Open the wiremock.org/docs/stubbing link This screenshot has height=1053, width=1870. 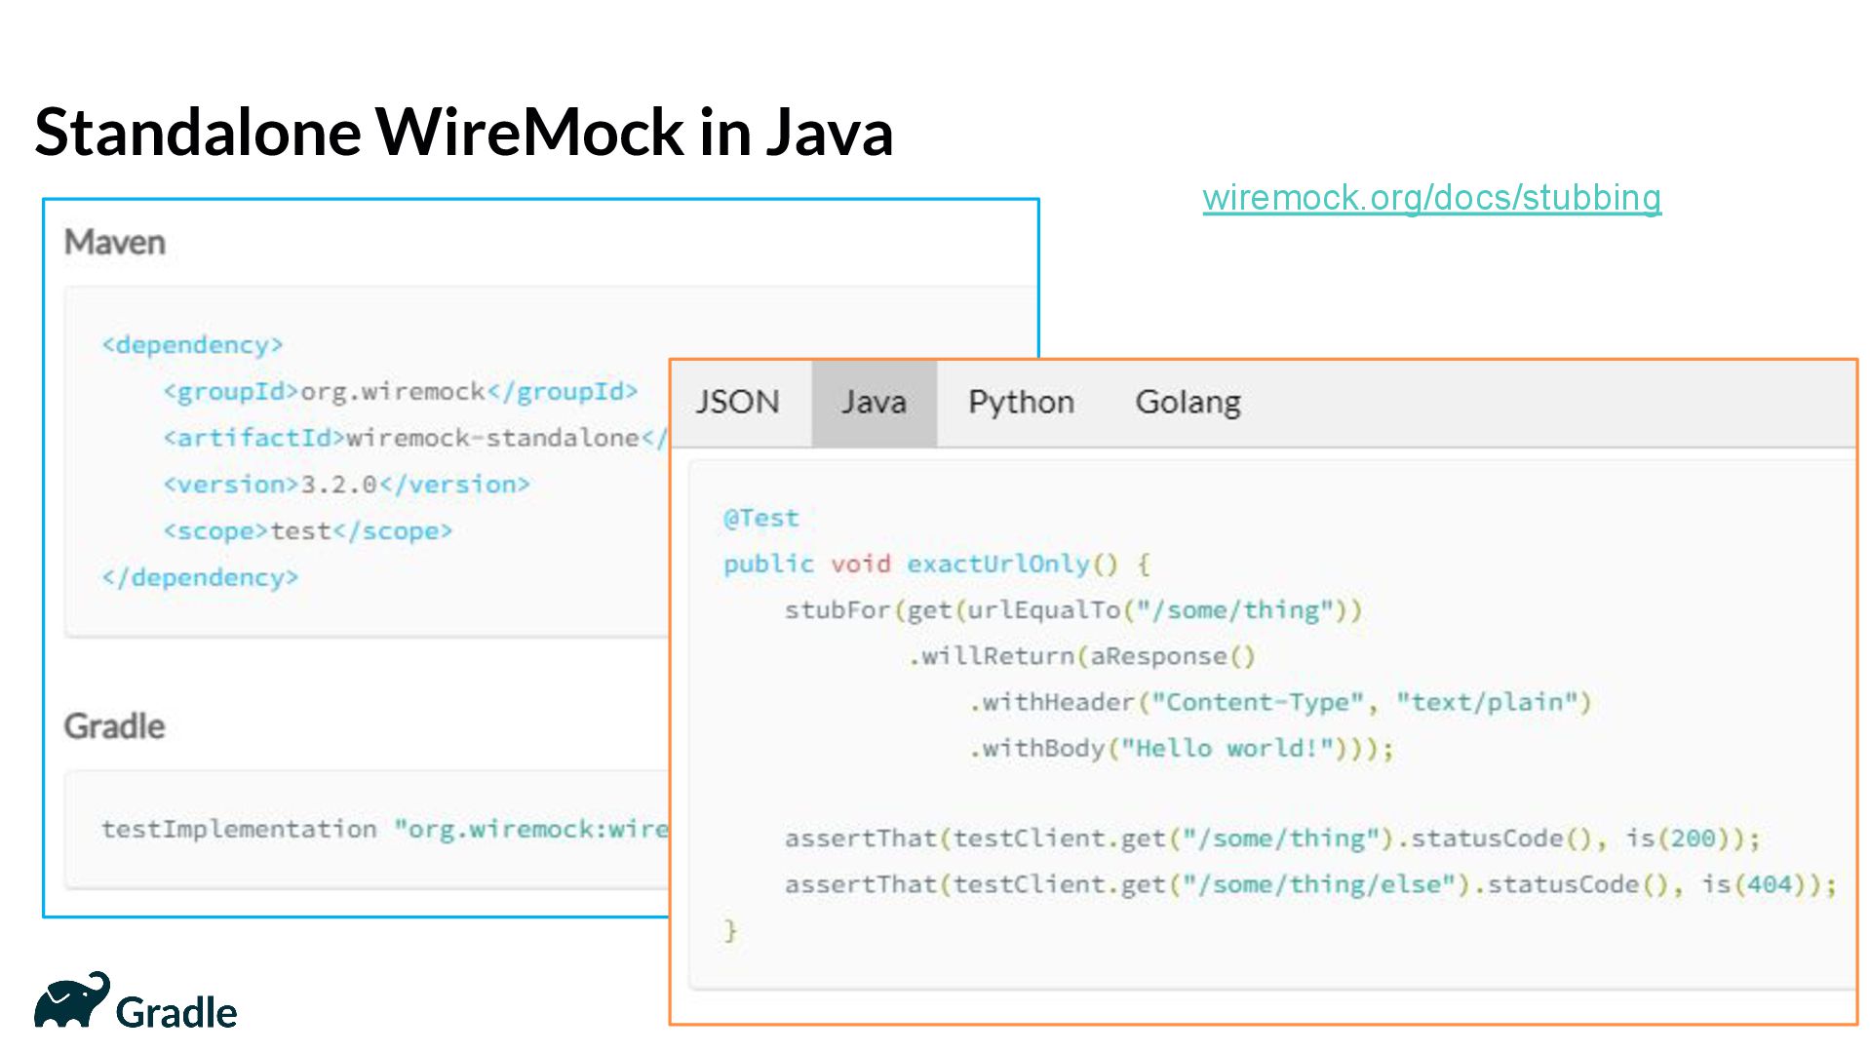click(1431, 198)
